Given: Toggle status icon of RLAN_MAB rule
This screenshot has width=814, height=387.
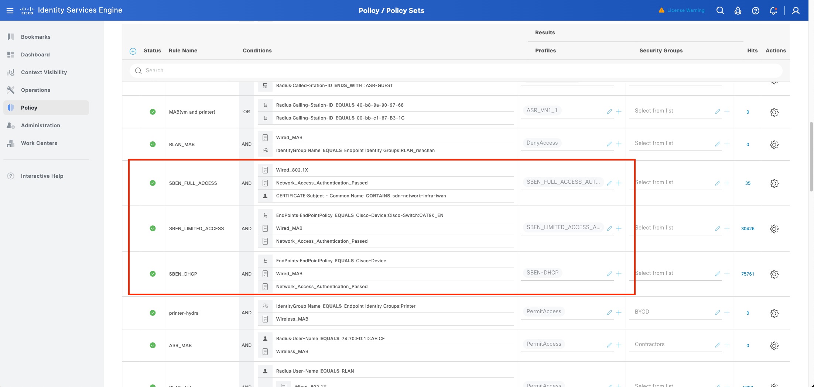Looking at the screenshot, I should click(153, 144).
